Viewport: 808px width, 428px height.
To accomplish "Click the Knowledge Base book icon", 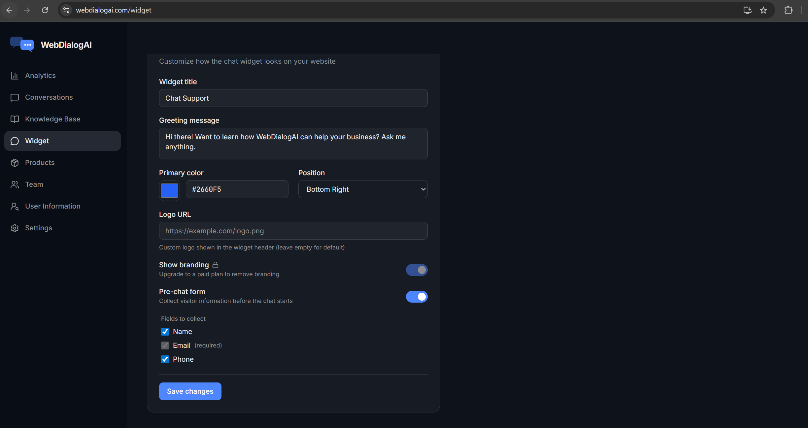I will click(x=15, y=119).
